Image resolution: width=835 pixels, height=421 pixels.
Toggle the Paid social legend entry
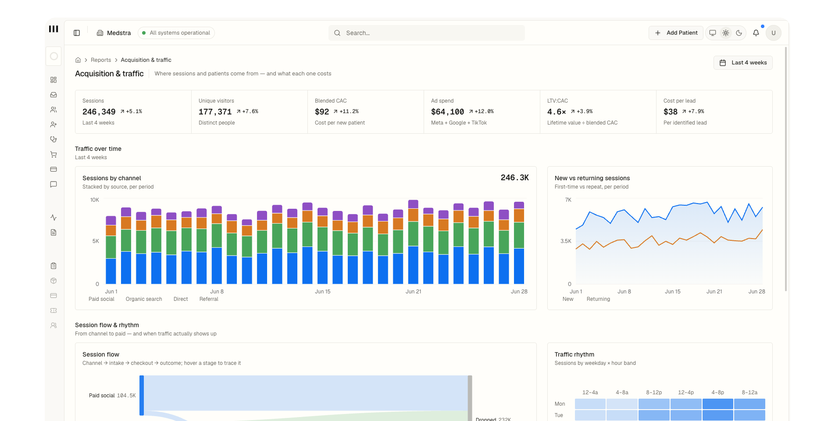coord(101,299)
